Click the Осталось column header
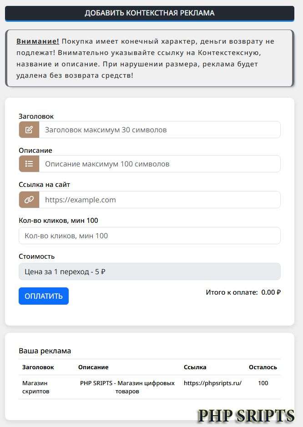The width and height of the screenshot is (303, 427). [x=264, y=367]
